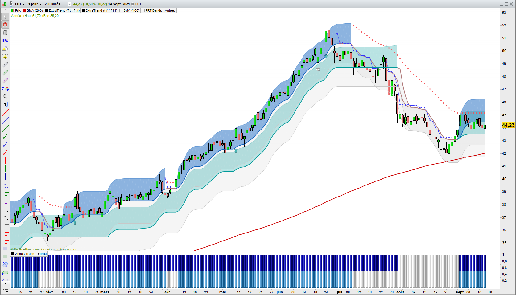
Task: Click the Année Haut/Bas info label
Action: pyautogui.click(x=35, y=16)
